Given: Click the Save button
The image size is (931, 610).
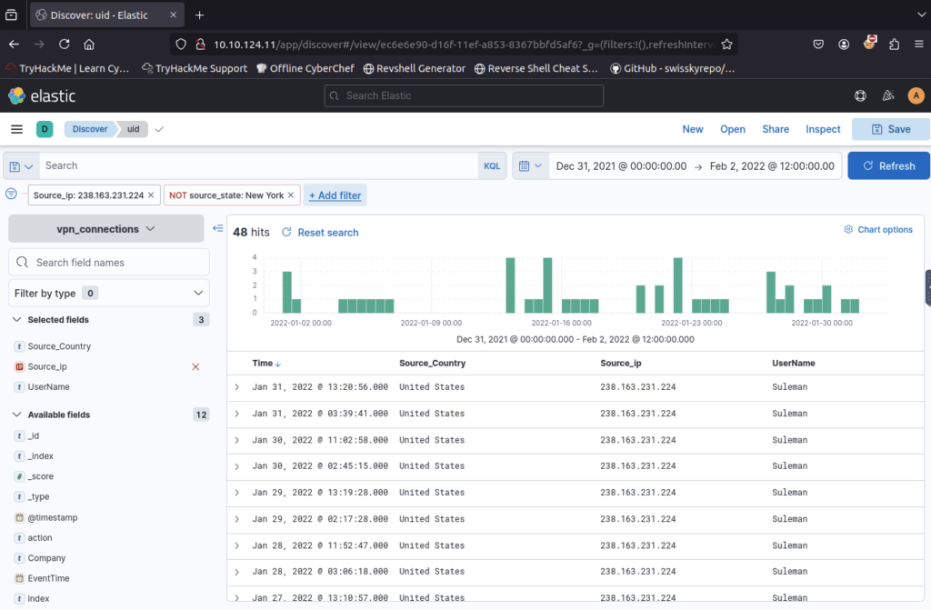Looking at the screenshot, I should point(891,129).
